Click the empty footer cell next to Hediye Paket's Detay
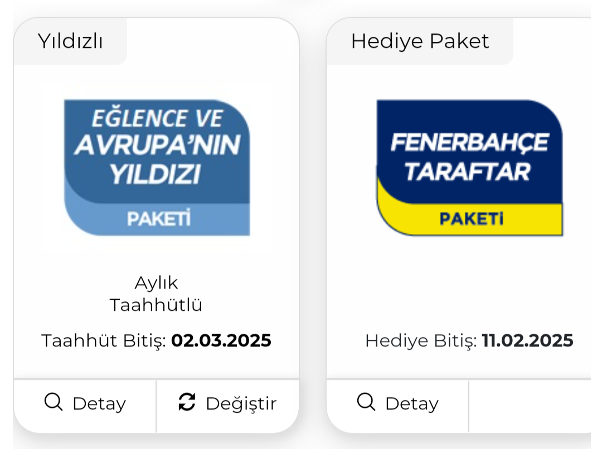The height and width of the screenshot is (449, 602). click(x=530, y=405)
